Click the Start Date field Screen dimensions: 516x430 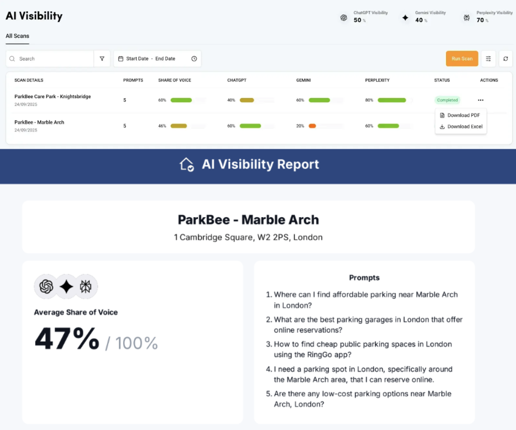[137, 59]
